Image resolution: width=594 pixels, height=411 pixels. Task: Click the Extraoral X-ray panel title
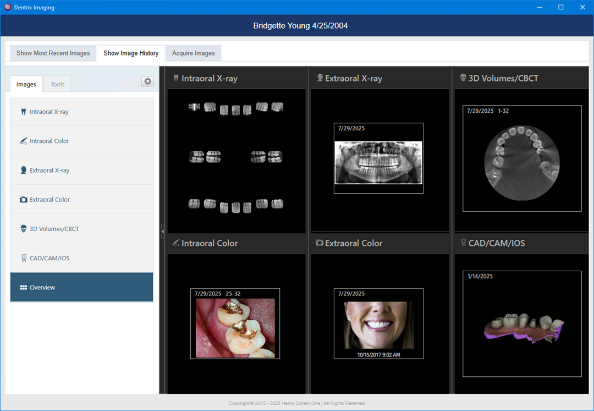[x=354, y=78]
